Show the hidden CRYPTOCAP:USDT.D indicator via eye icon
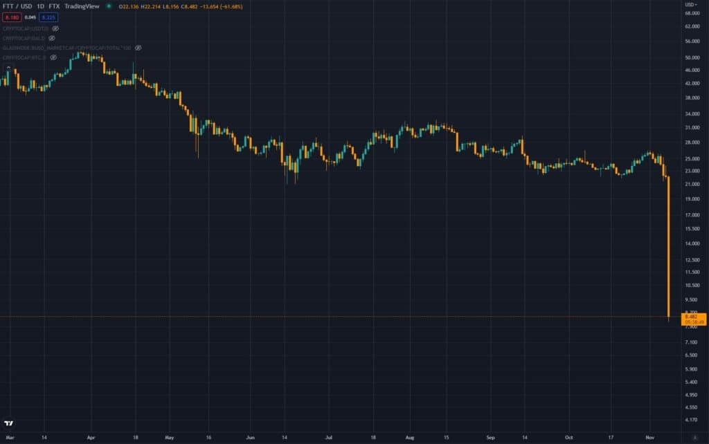This screenshot has width=709, height=444. (55, 28)
